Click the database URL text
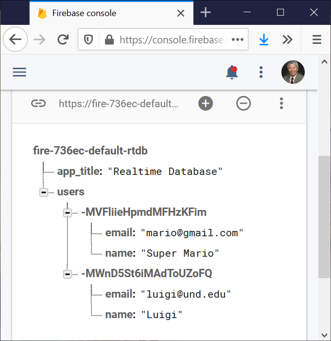This screenshot has height=341, width=331. [x=119, y=103]
